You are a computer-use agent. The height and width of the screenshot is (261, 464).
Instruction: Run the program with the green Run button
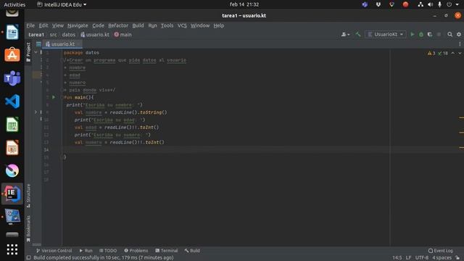point(413,34)
